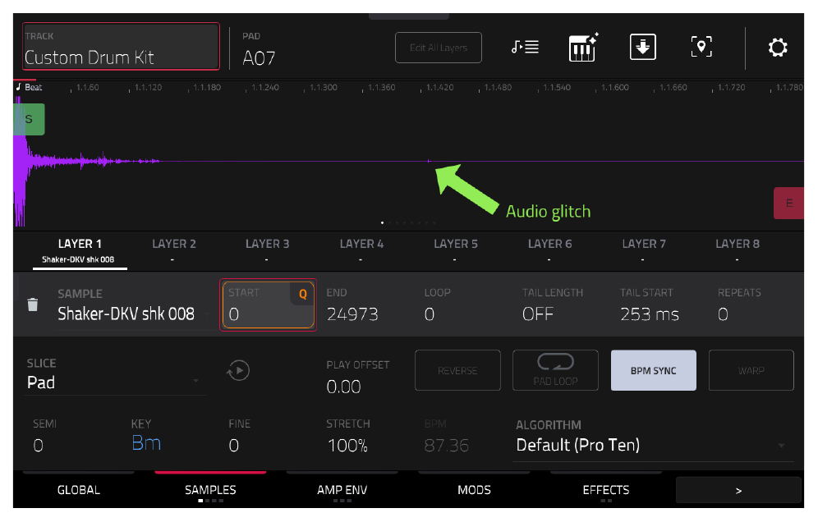Click the green S start marker
Viewport: 818px width, 522px height.
pyautogui.click(x=29, y=119)
